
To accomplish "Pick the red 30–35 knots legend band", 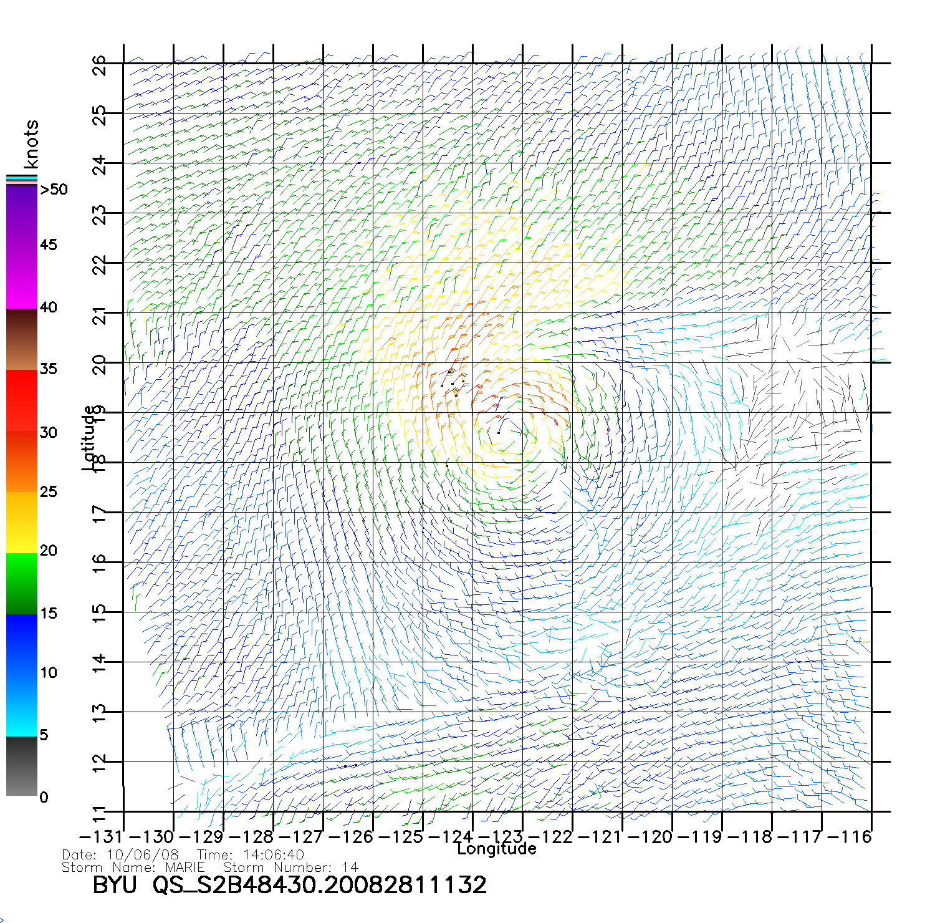I will click(21, 400).
